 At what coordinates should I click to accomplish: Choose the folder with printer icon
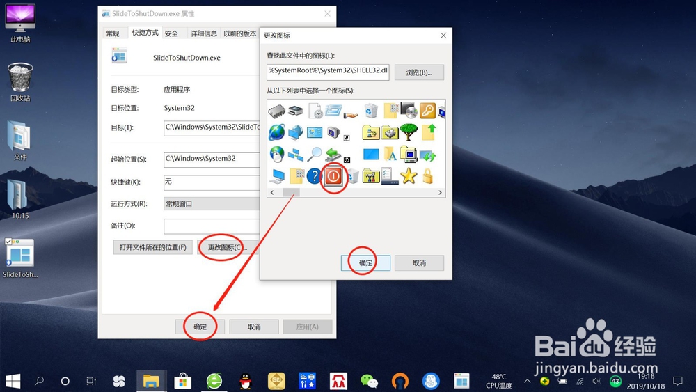[x=390, y=132]
